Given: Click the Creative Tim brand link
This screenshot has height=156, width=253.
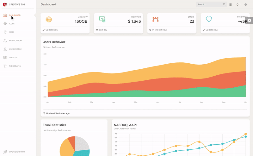Looking at the screenshot, I should point(17,4).
